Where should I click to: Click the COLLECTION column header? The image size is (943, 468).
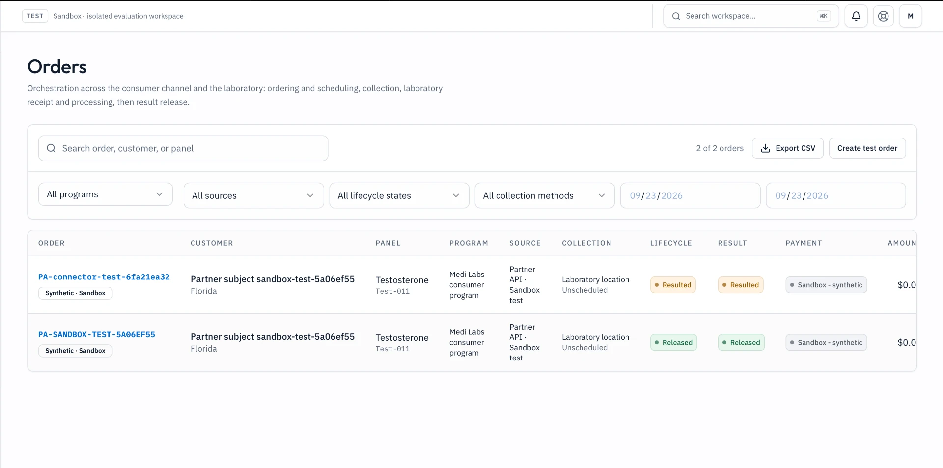(x=586, y=243)
